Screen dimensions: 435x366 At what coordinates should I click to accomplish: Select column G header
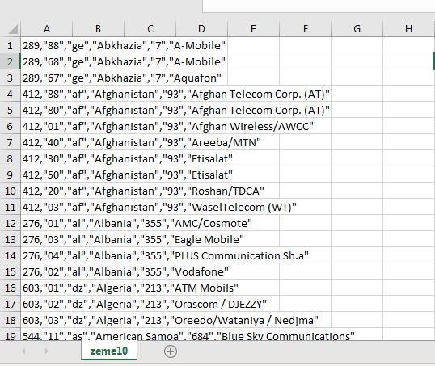(x=357, y=29)
